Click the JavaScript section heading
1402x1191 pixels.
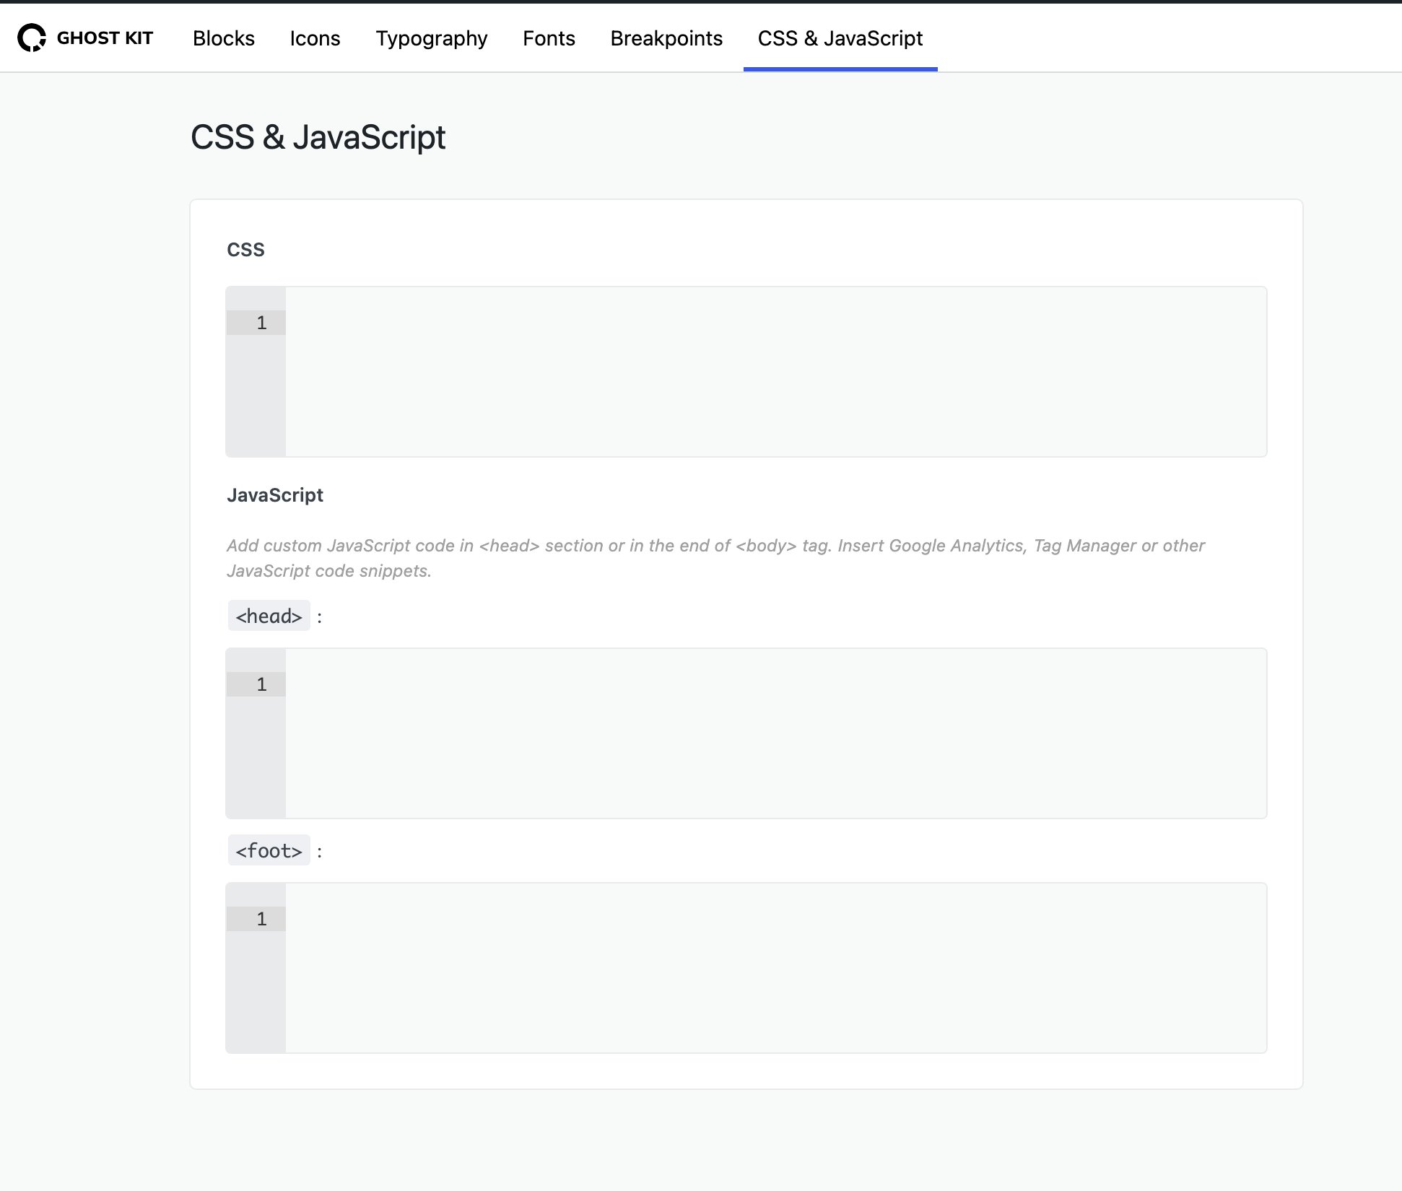tap(274, 495)
